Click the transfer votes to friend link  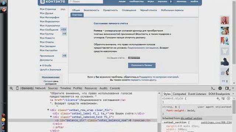pyautogui.click(x=143, y=80)
